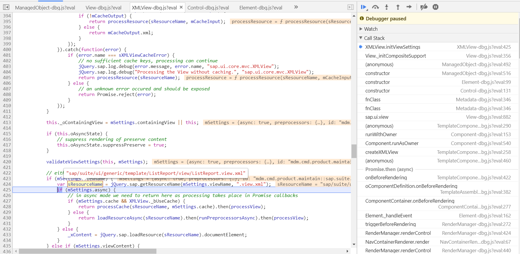
Task: Select View._initCompositeSupport stack frame
Action: click(x=438, y=56)
